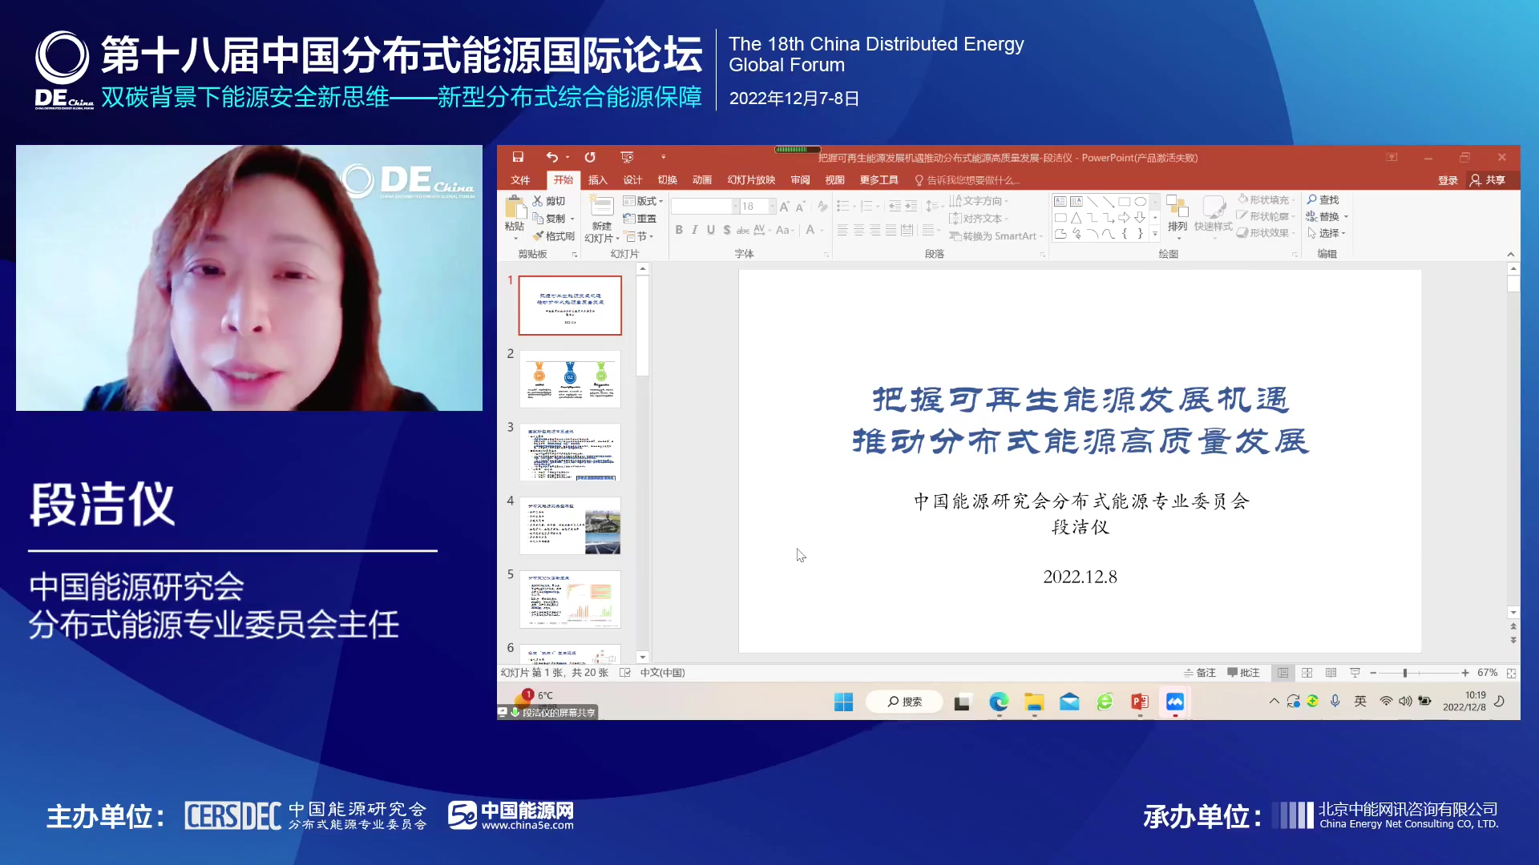Image resolution: width=1539 pixels, height=865 pixels.
Task: Toggle Bold formatting button
Action: 679,231
